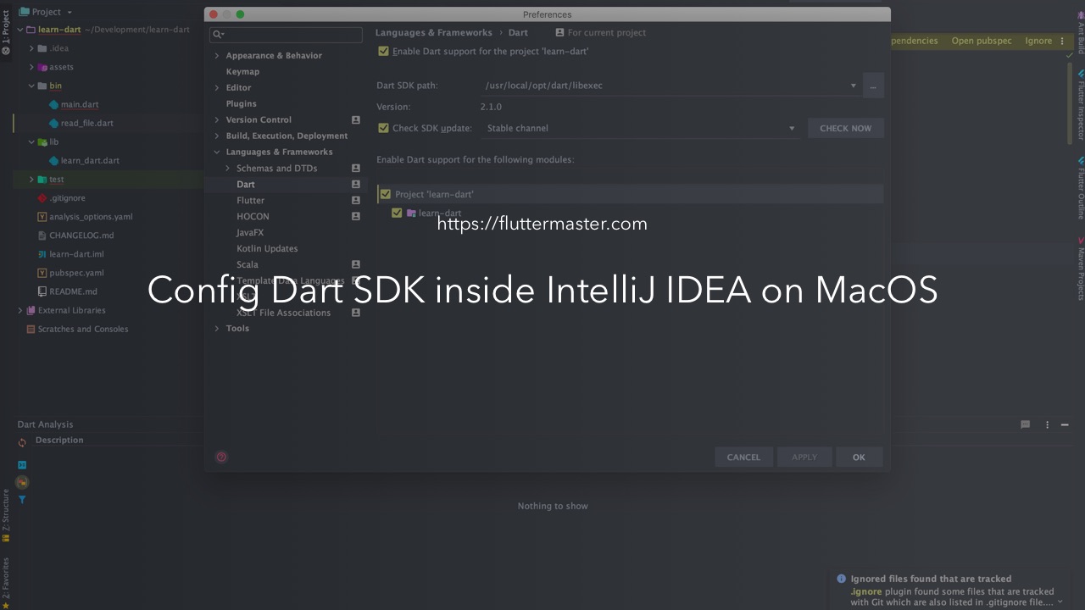Select Kotlin Updates in Preferences tree
Viewport: 1085px width, 610px height.
267,249
